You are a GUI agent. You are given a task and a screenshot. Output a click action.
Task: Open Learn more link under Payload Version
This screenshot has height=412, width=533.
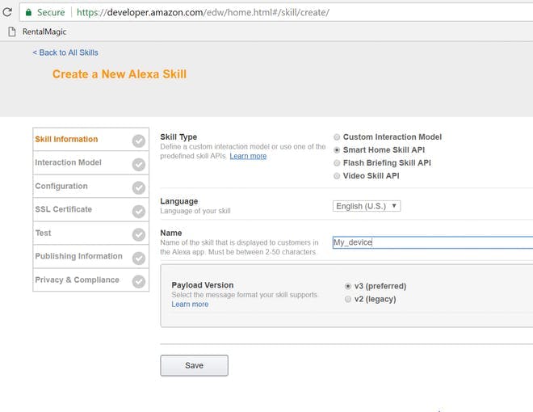190,305
